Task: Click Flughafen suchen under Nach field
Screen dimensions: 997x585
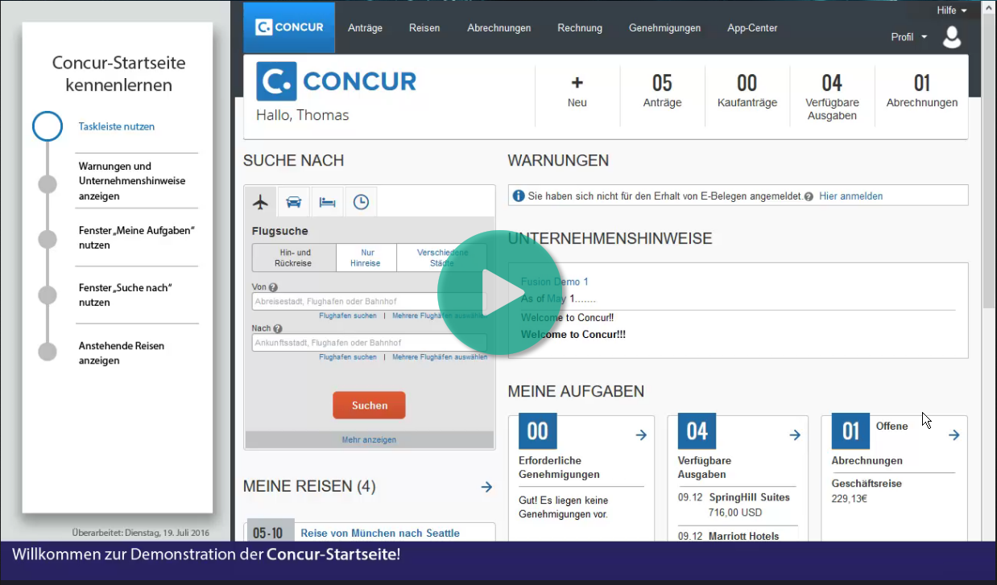Action: [x=347, y=357]
